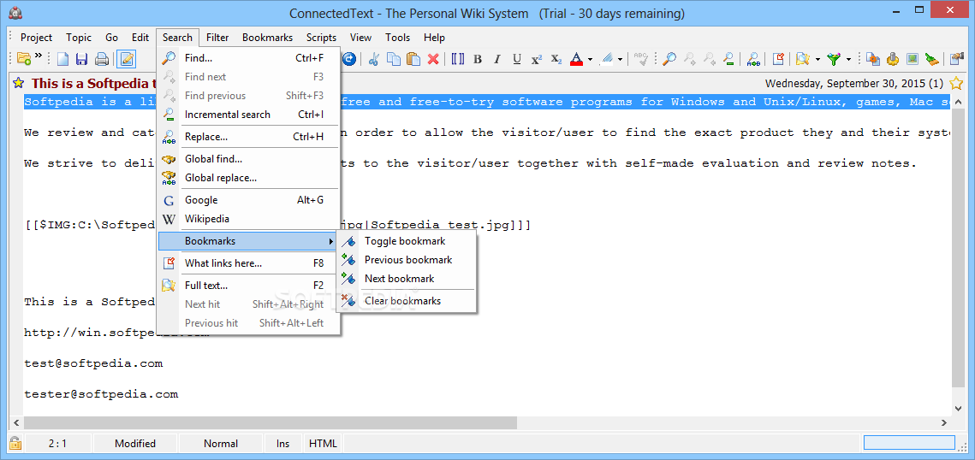Click the print toolbar icon

click(102, 60)
